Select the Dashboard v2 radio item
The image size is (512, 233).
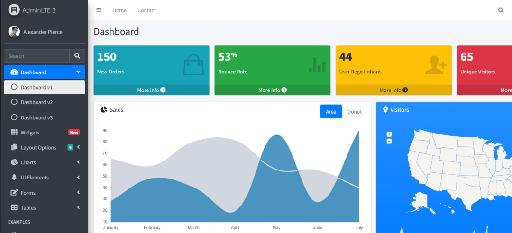click(37, 102)
